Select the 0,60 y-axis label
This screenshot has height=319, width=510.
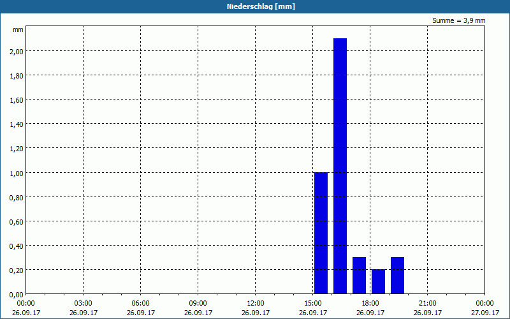(17, 221)
